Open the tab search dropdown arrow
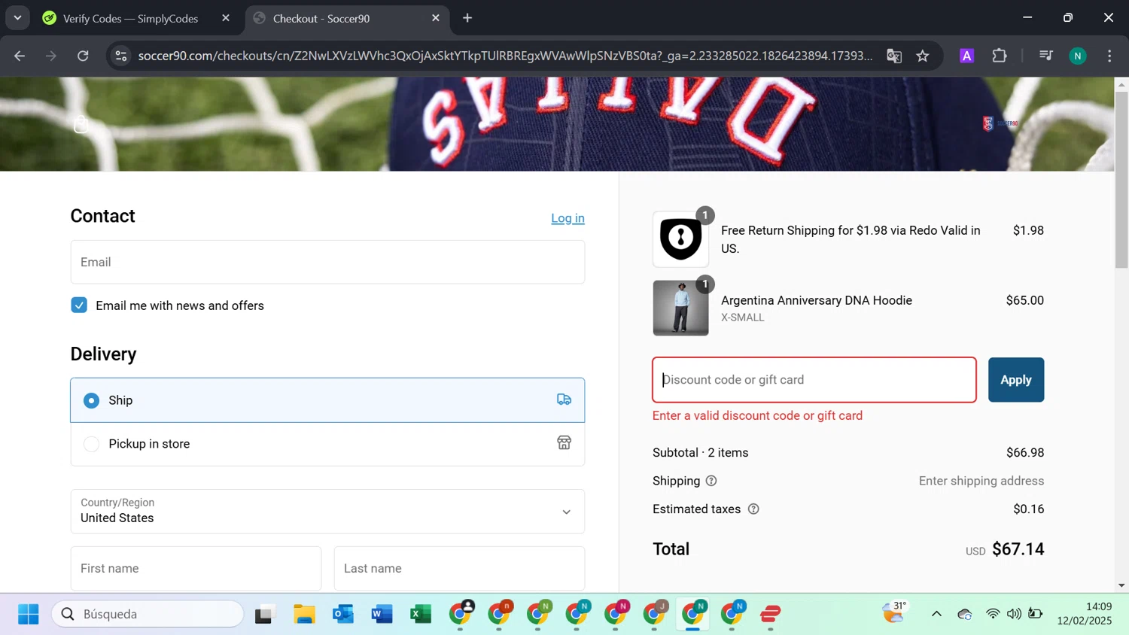Screen dimensions: 1129x635 [17, 18]
